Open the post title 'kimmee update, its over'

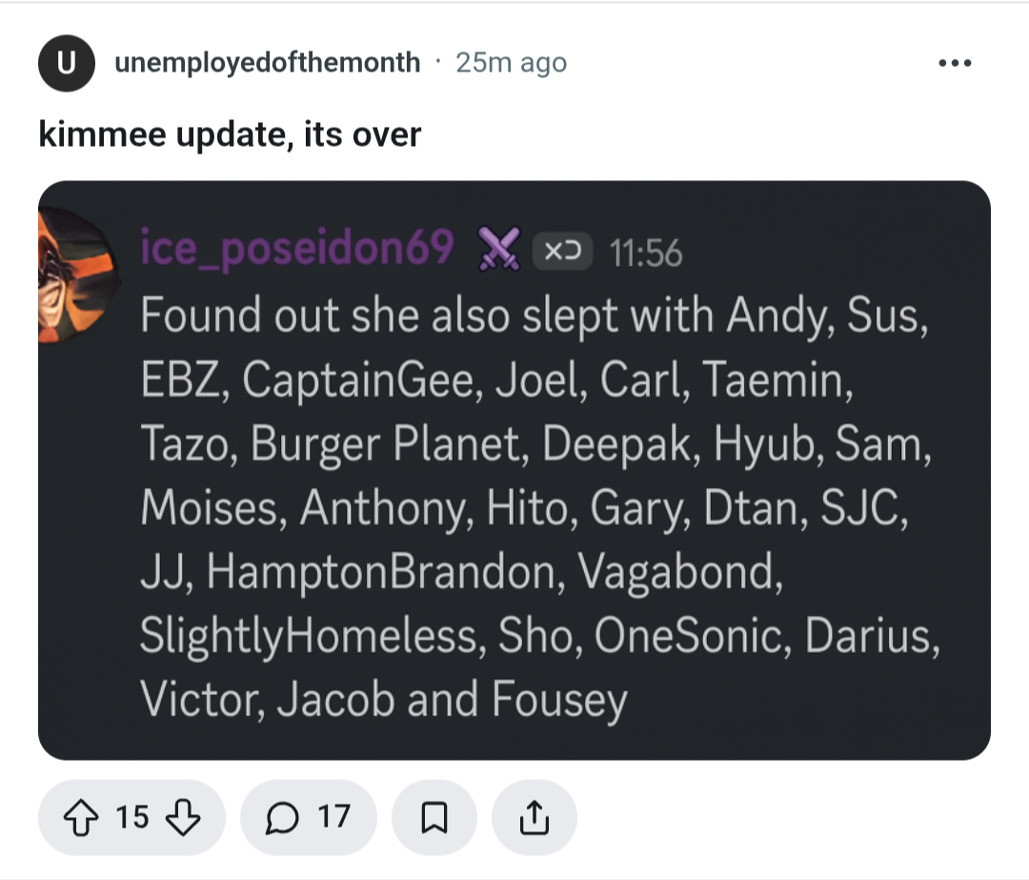pos(230,133)
